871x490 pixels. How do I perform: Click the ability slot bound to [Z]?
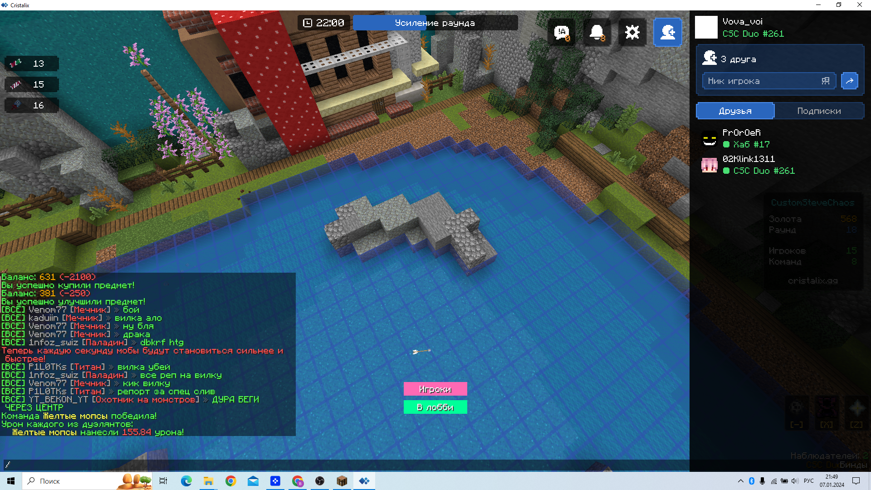point(856,412)
